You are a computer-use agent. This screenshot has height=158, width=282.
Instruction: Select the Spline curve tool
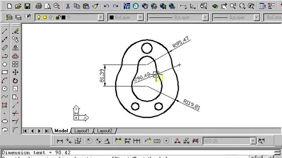tap(5, 97)
